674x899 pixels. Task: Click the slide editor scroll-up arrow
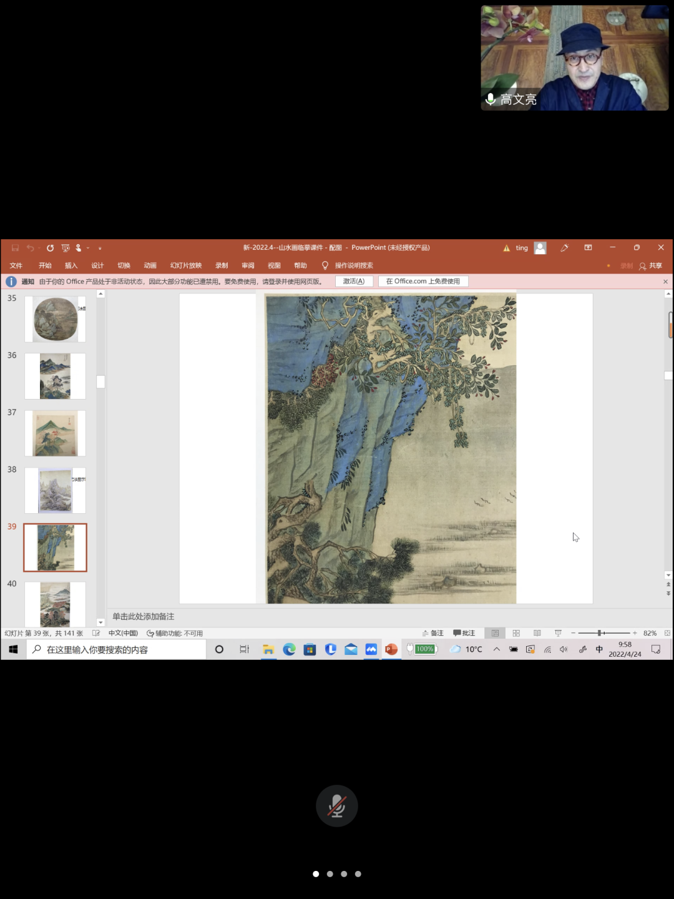click(x=668, y=293)
